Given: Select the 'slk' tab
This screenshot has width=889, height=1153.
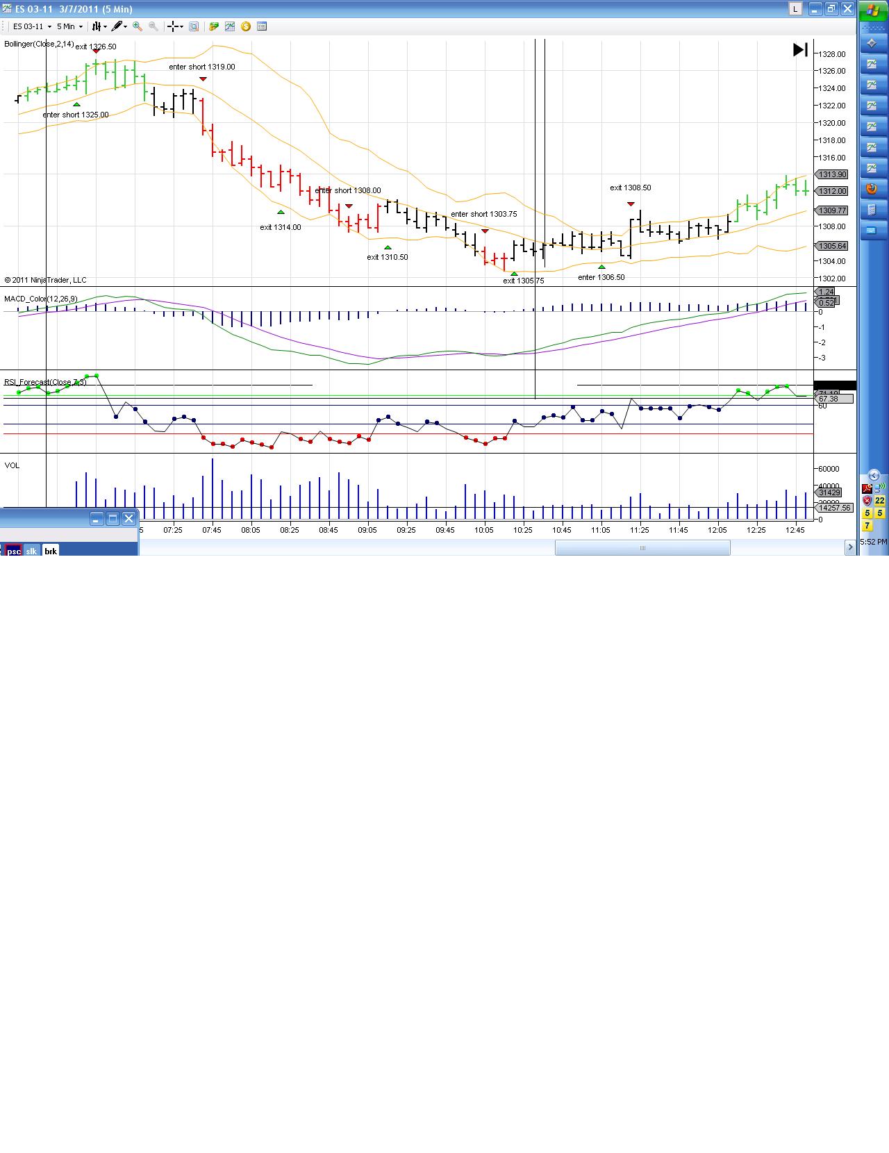Looking at the screenshot, I should (31, 551).
